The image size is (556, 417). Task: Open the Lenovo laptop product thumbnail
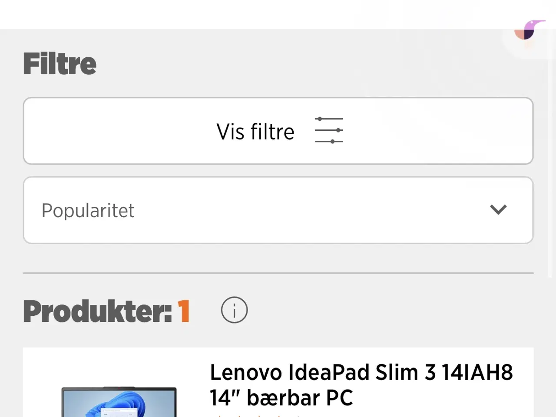(x=119, y=402)
